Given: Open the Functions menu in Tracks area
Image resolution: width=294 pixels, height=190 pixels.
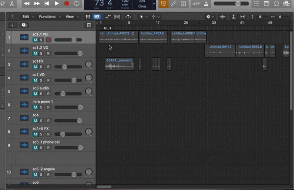Looking at the screenshot, I should [49, 17].
